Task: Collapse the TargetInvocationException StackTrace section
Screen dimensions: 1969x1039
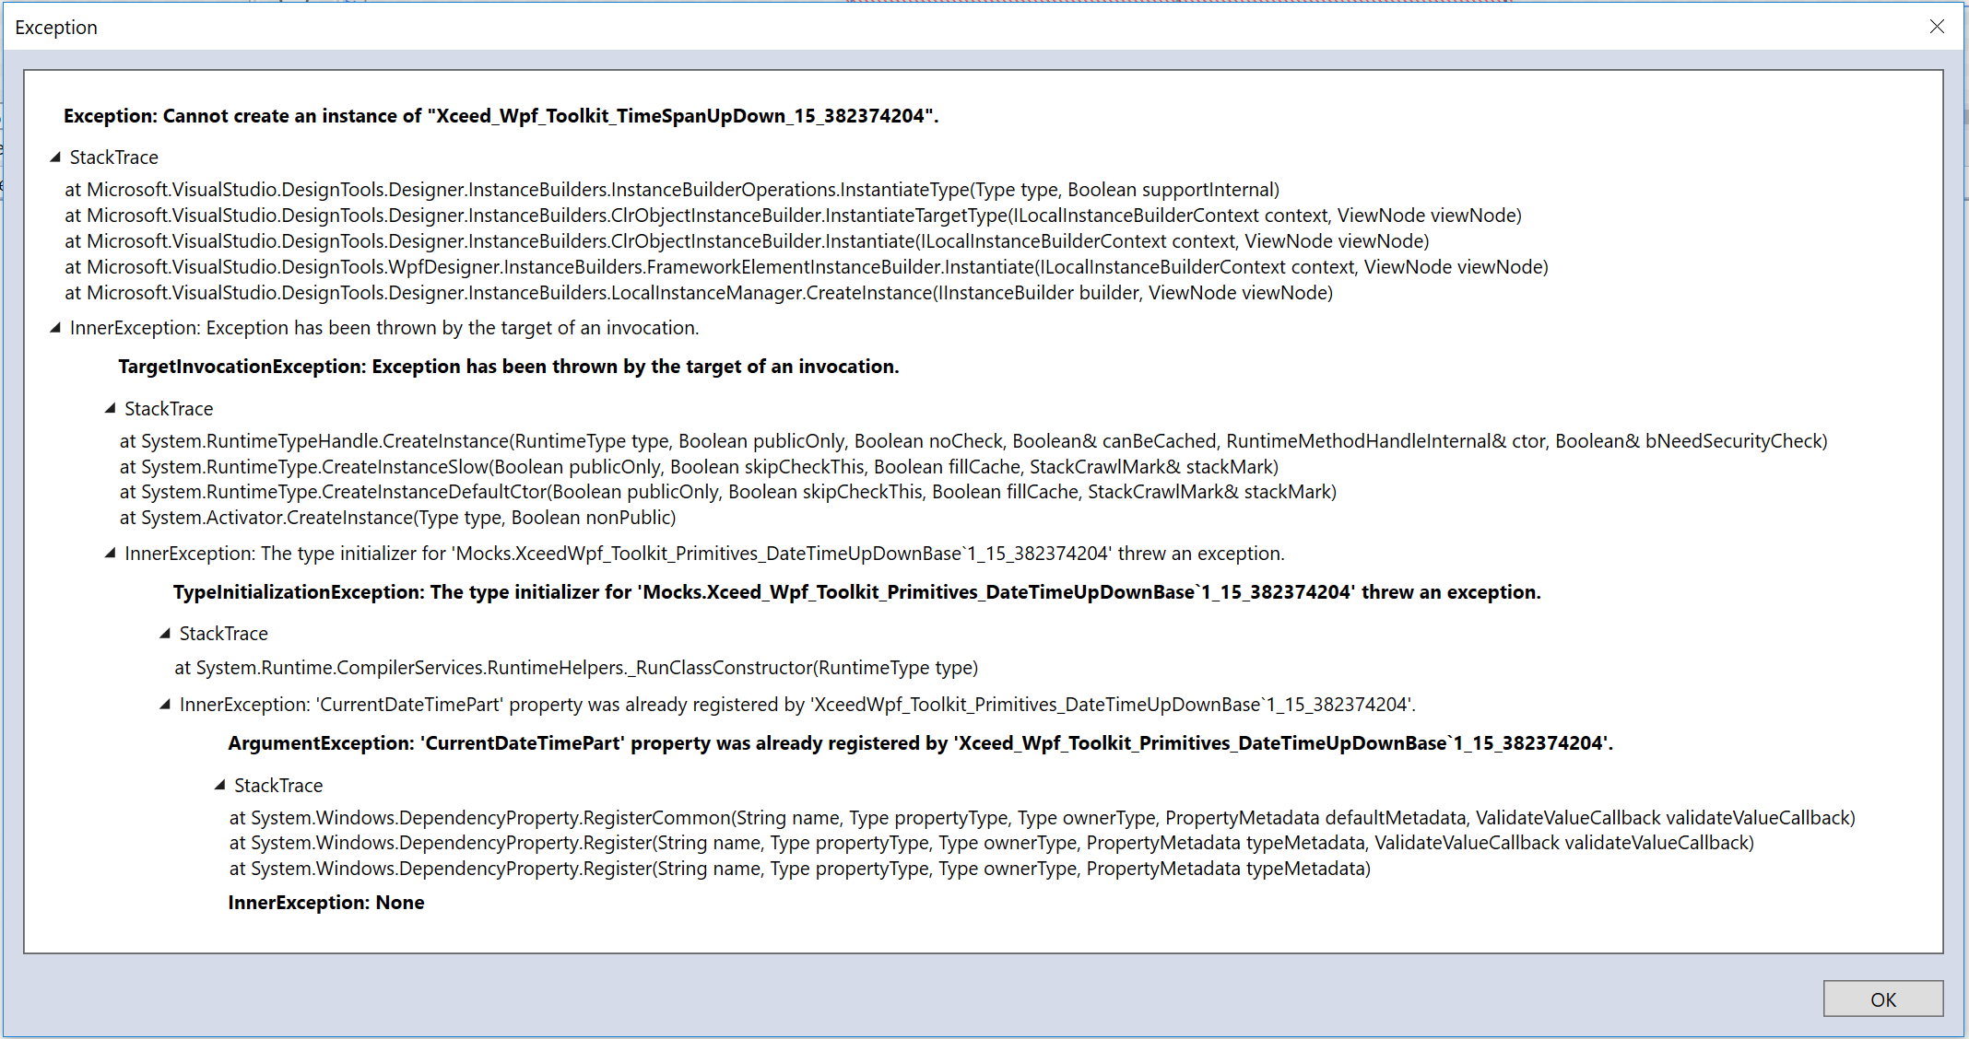Action: (x=110, y=408)
